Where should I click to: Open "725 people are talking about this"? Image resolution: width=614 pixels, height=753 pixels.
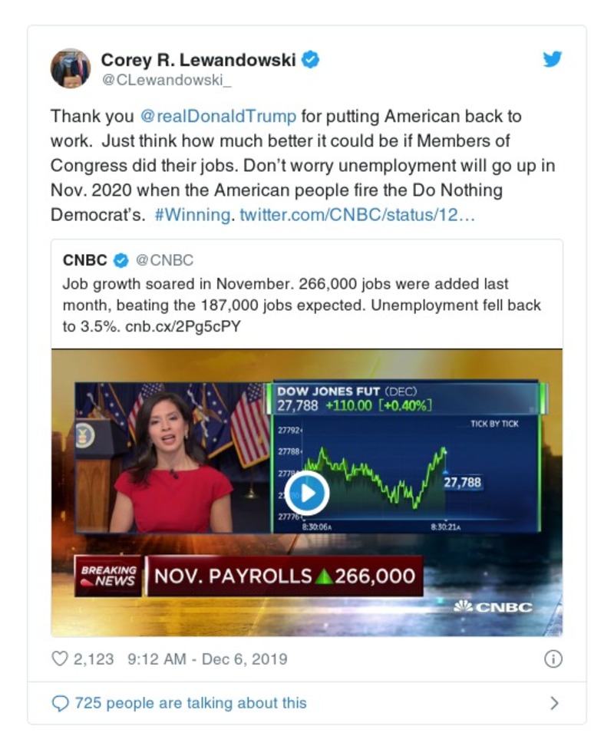tap(190, 703)
